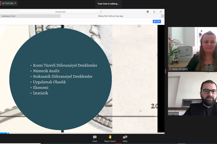
Task: Select Fuat Usta video thumbnail
Action: click(x=192, y=93)
